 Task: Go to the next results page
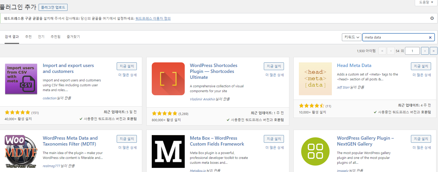[x=425, y=51]
